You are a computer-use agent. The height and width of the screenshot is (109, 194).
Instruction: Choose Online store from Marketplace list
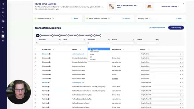coord(99,49)
